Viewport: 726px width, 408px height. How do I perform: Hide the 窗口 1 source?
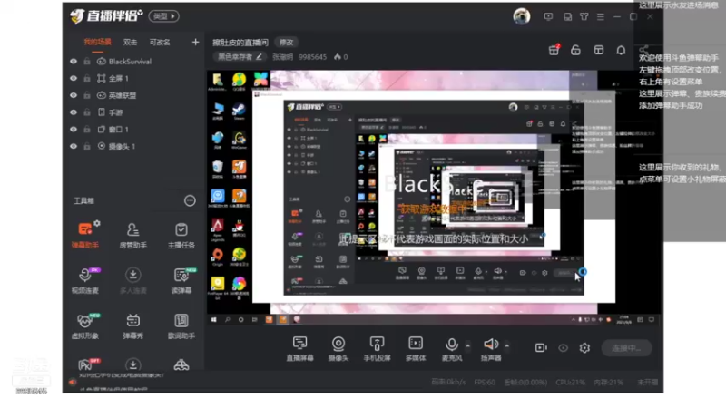[x=74, y=129]
